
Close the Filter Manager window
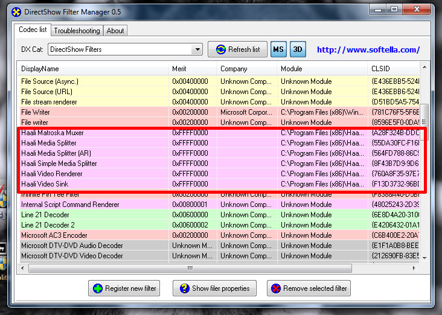coord(417,10)
